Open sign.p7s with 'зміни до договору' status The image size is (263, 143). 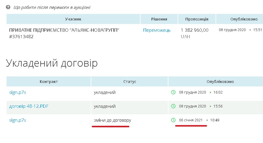click(18, 120)
